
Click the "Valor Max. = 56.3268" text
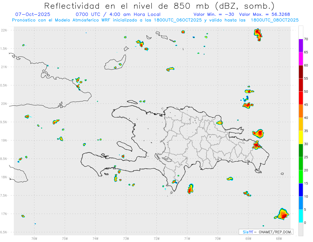pos(264,14)
